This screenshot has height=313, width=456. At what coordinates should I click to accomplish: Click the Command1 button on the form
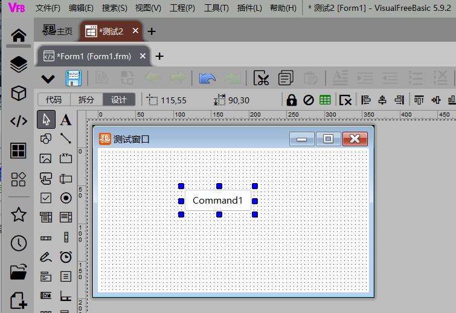(217, 201)
